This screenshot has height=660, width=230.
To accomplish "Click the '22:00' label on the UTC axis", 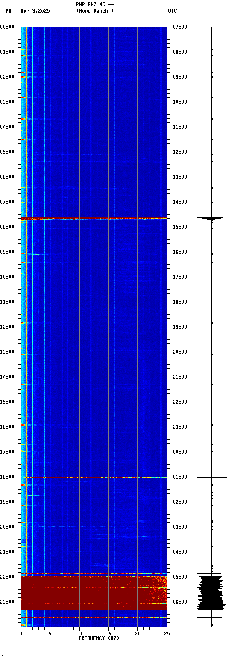I will point(180,402).
